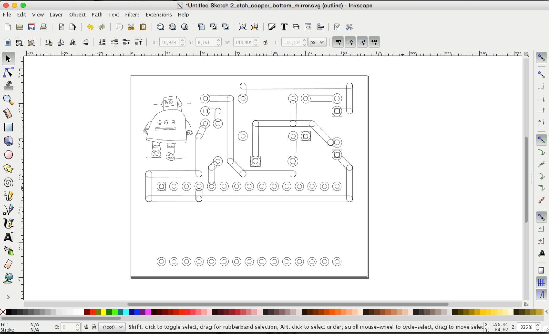Toggle scale stroke width with object

pos(338,42)
